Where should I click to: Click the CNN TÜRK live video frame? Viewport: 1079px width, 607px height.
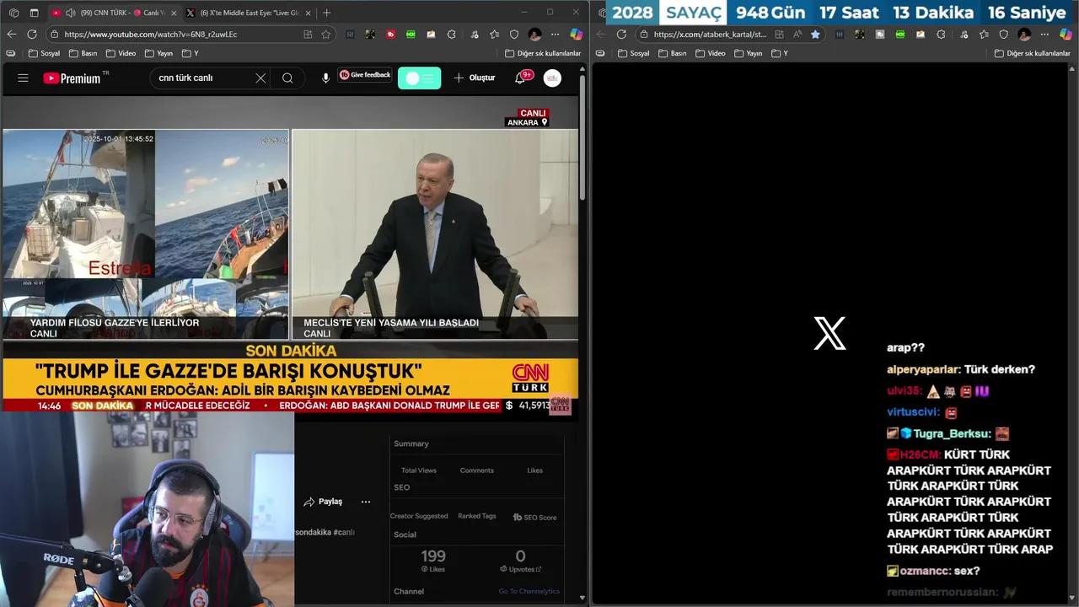[291, 253]
